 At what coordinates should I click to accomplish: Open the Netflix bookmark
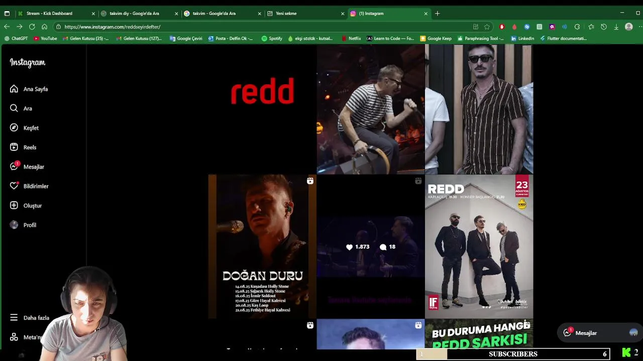[x=351, y=38]
